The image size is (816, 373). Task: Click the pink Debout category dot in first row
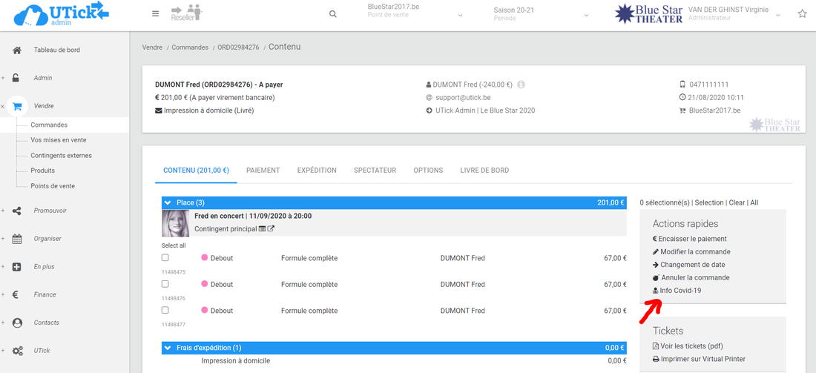coord(205,258)
